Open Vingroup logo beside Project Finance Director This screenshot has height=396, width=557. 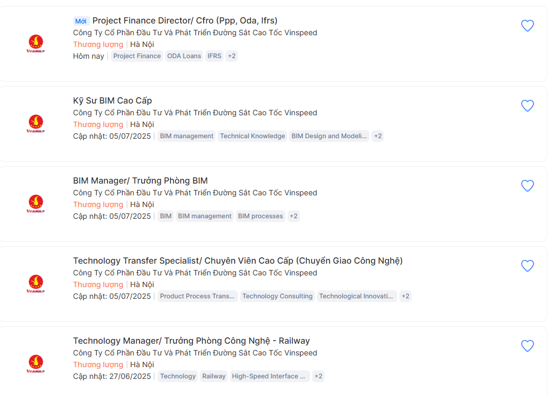point(36,44)
